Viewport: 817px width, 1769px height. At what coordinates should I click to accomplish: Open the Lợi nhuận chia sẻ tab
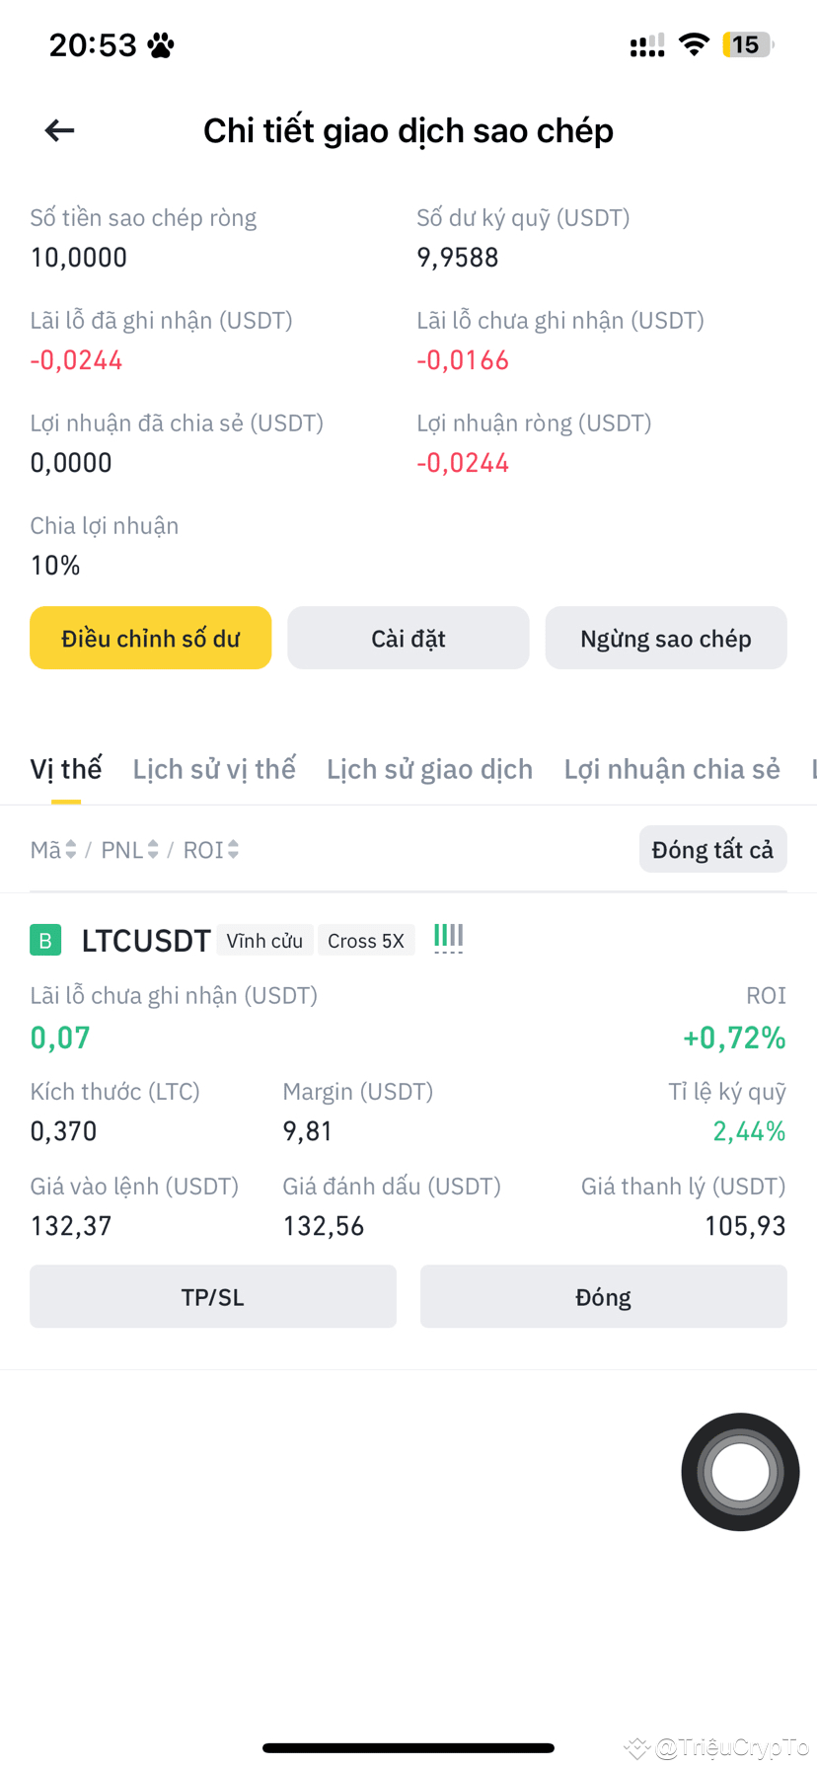pos(672,769)
